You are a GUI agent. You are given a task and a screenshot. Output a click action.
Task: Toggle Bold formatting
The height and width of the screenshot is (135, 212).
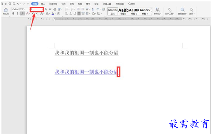point(13,13)
